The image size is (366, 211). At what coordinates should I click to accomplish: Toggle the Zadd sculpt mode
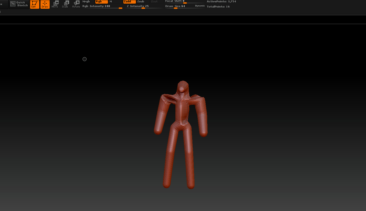click(x=129, y=2)
